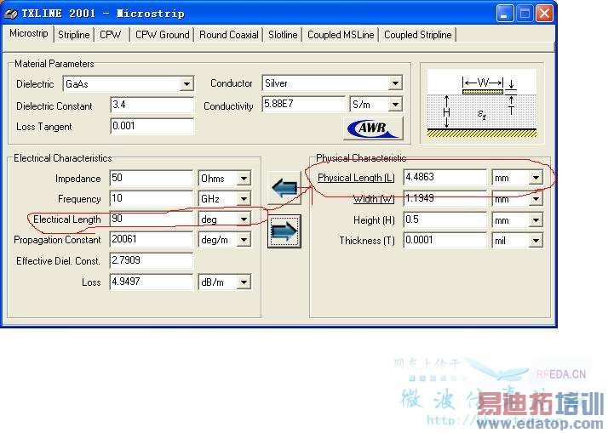Switch to the CPW Ground tab
Screen dimensions: 608x433
(x=162, y=35)
